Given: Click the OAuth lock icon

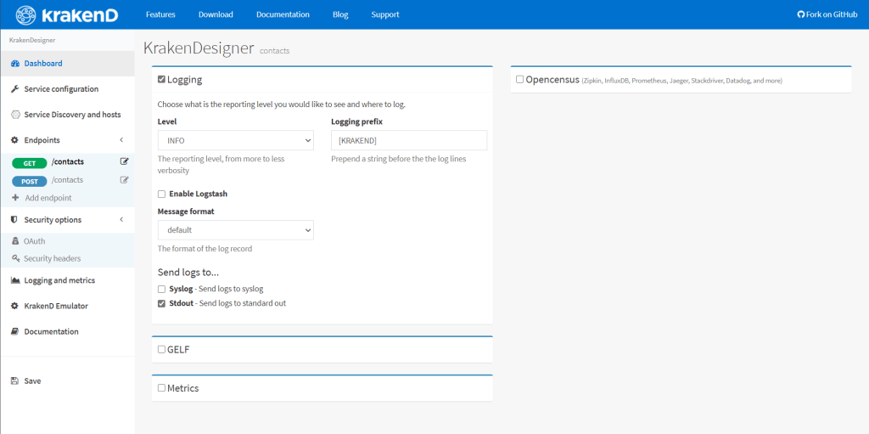Looking at the screenshot, I should click(15, 241).
